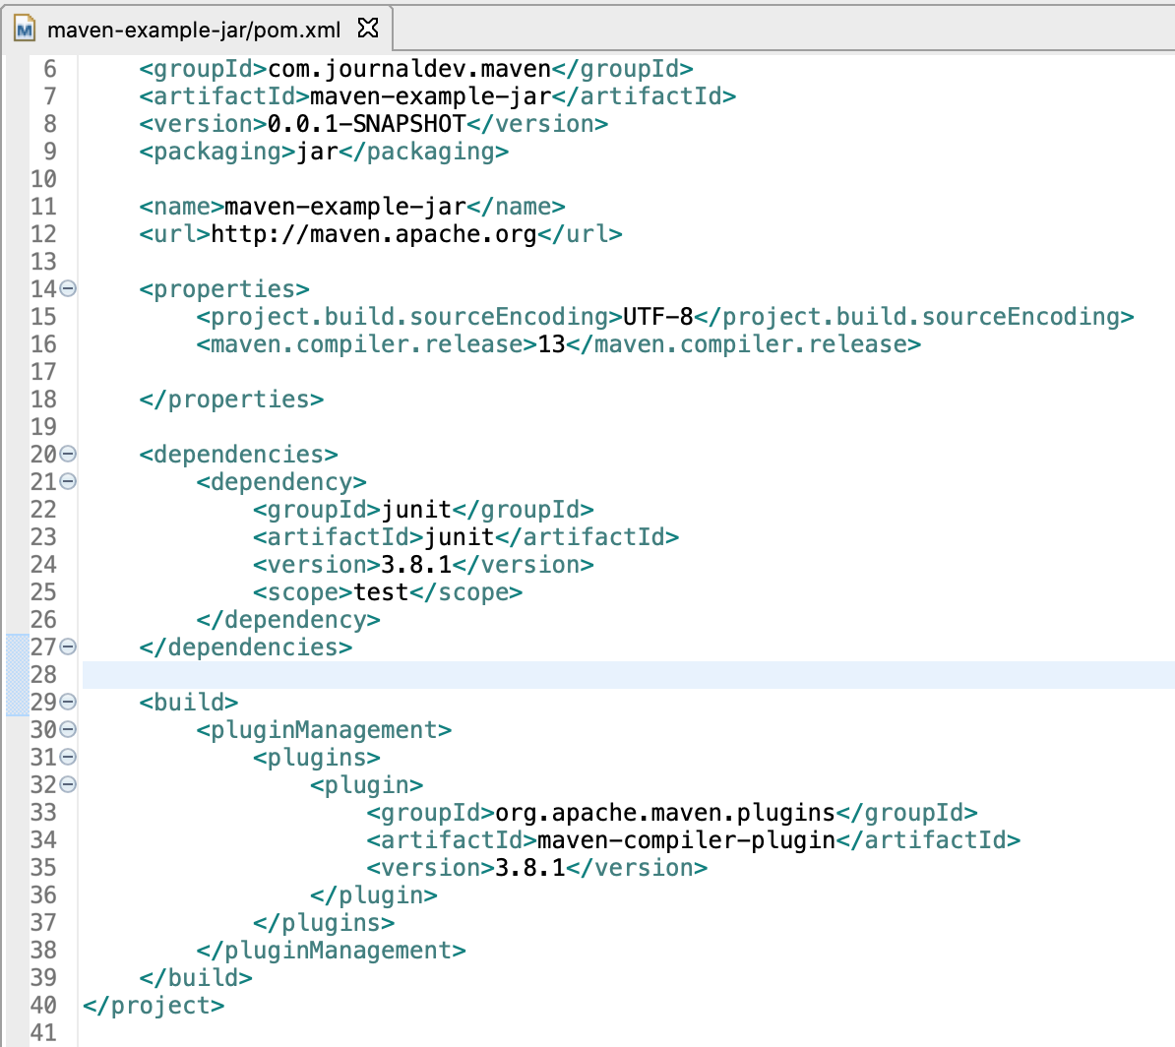This screenshot has width=1175, height=1047.
Task: Click the compiler release value 13
Action: (x=551, y=344)
